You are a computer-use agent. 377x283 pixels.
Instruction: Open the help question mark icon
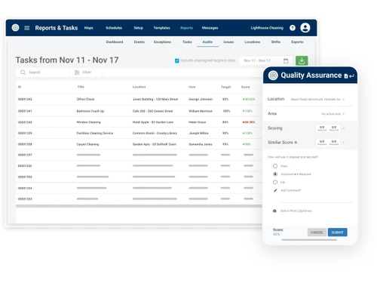[293, 28]
